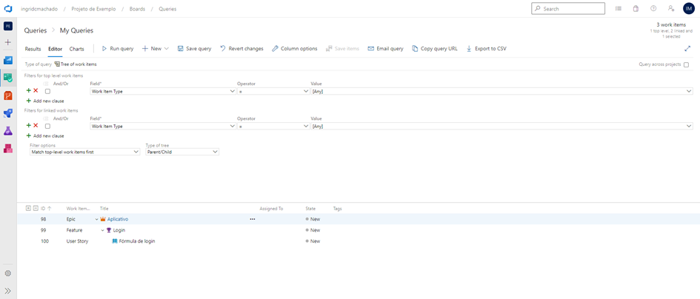Screen dimensions: 700x299
Task: Open the Filter options dropdown
Action: tap(84, 152)
